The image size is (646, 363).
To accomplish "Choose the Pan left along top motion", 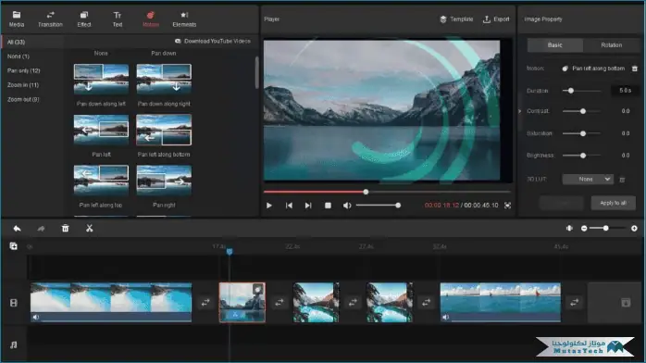I will click(x=101, y=180).
